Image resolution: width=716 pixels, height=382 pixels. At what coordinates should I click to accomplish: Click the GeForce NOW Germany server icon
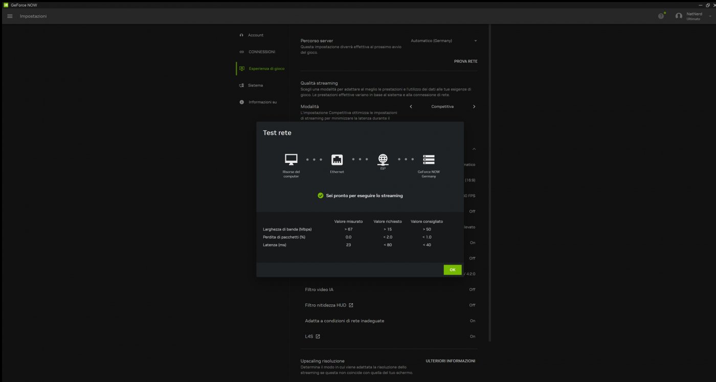coord(429,159)
